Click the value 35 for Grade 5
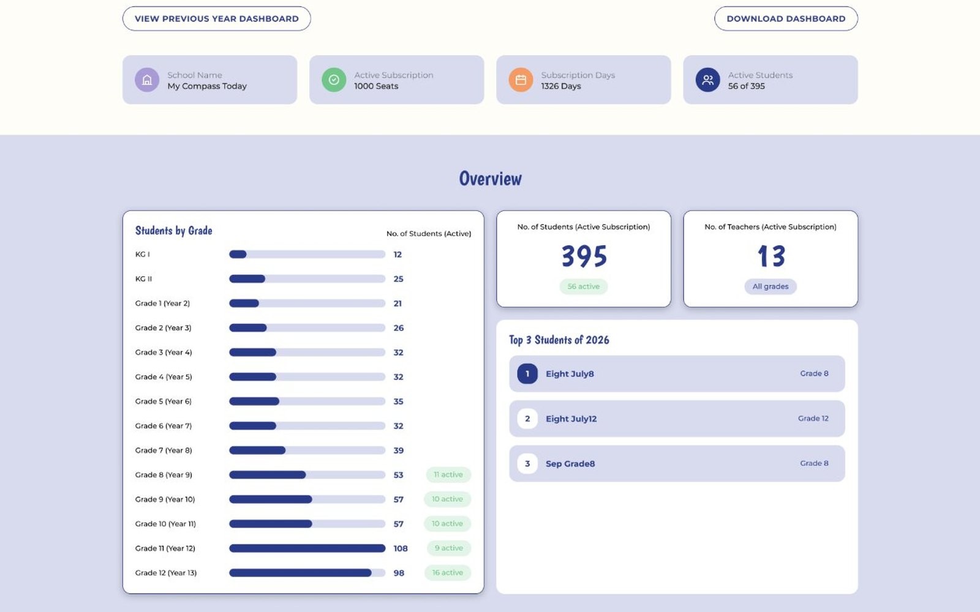Image resolution: width=980 pixels, height=612 pixels. (x=399, y=401)
